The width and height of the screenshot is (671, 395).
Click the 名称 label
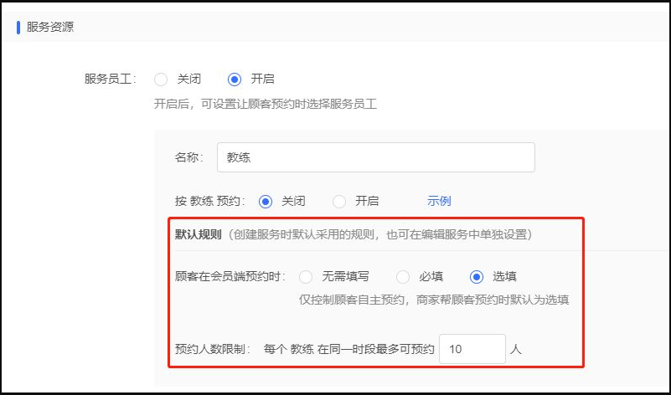(x=189, y=157)
